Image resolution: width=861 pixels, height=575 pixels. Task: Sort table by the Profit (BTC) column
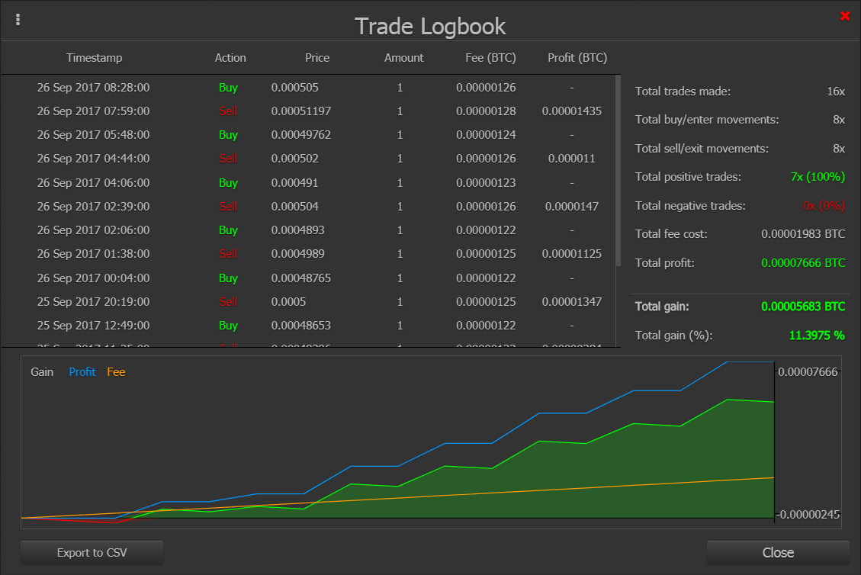click(x=577, y=57)
